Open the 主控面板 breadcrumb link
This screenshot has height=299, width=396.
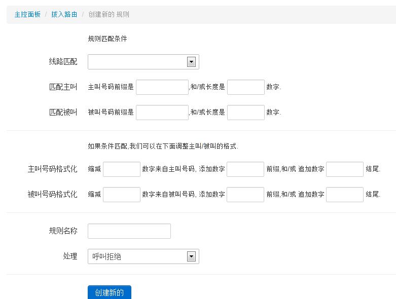(27, 14)
